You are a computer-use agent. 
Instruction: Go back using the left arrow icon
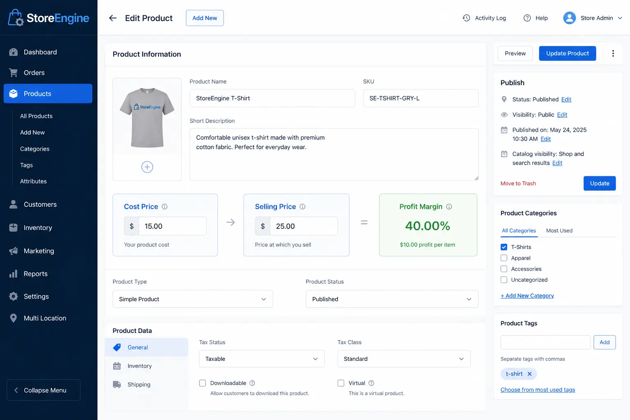click(x=113, y=18)
